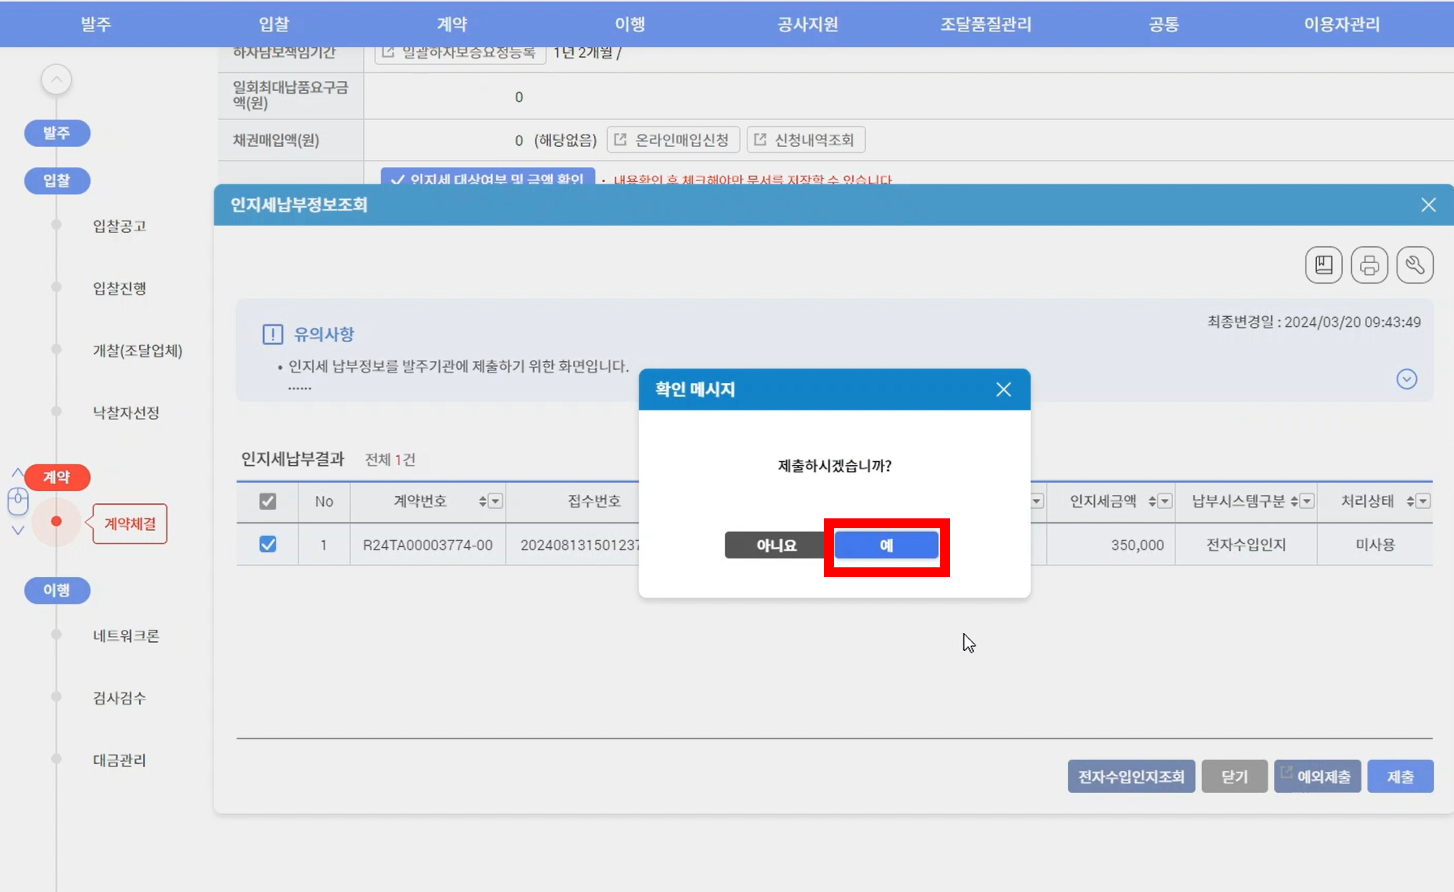
Task: Toggle checkbox for row R24TA00003774-00
Action: (267, 544)
